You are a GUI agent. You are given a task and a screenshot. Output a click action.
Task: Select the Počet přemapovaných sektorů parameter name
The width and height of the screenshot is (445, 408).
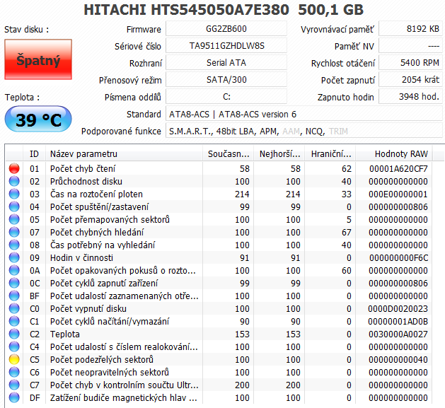pyautogui.click(x=110, y=220)
